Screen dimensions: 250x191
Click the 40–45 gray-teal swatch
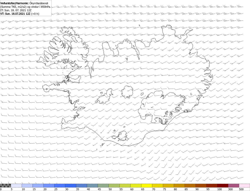pos(92,185)
